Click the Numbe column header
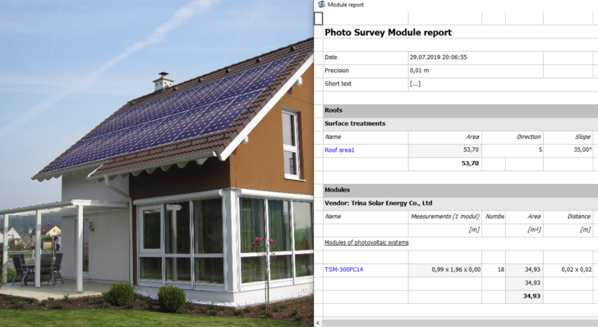 pyautogui.click(x=494, y=216)
